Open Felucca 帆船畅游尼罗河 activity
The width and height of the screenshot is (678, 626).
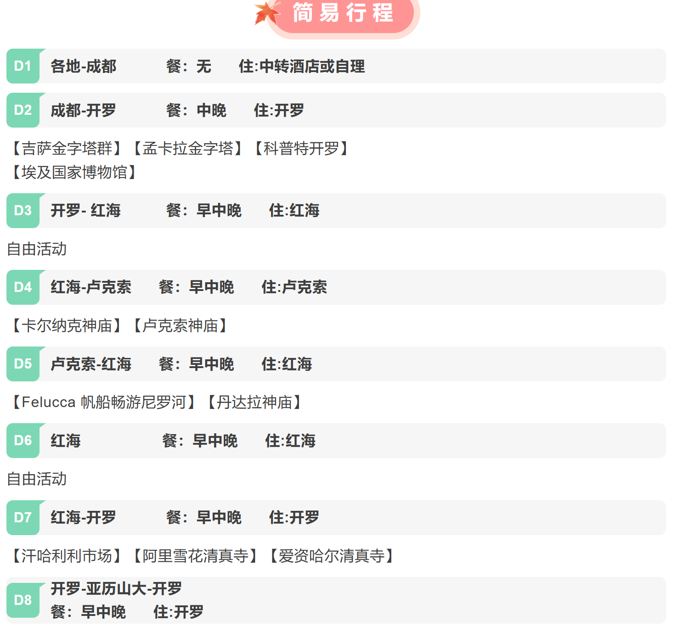click(104, 402)
